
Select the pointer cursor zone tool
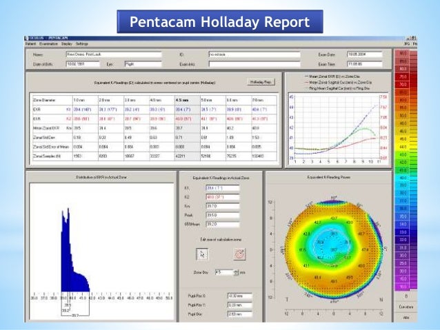click(202, 254)
